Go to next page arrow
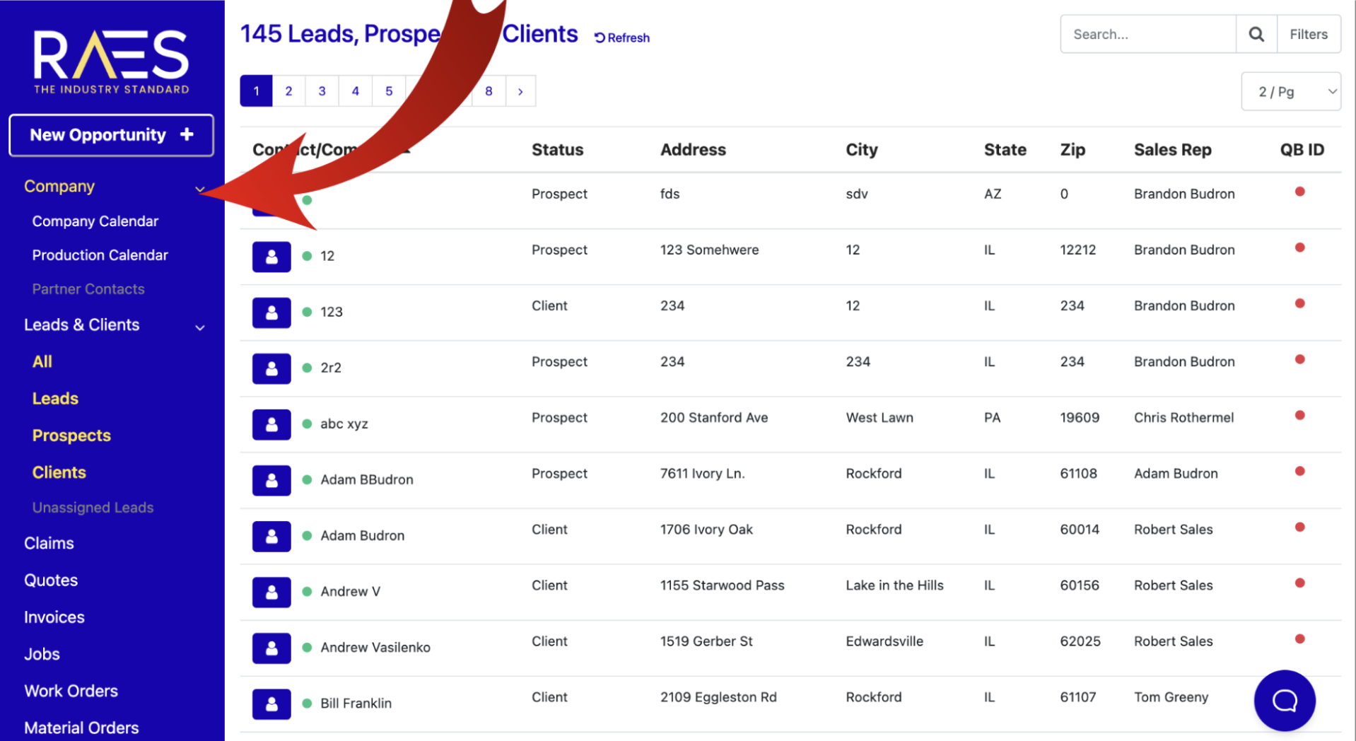The width and height of the screenshot is (1356, 741). coord(520,91)
